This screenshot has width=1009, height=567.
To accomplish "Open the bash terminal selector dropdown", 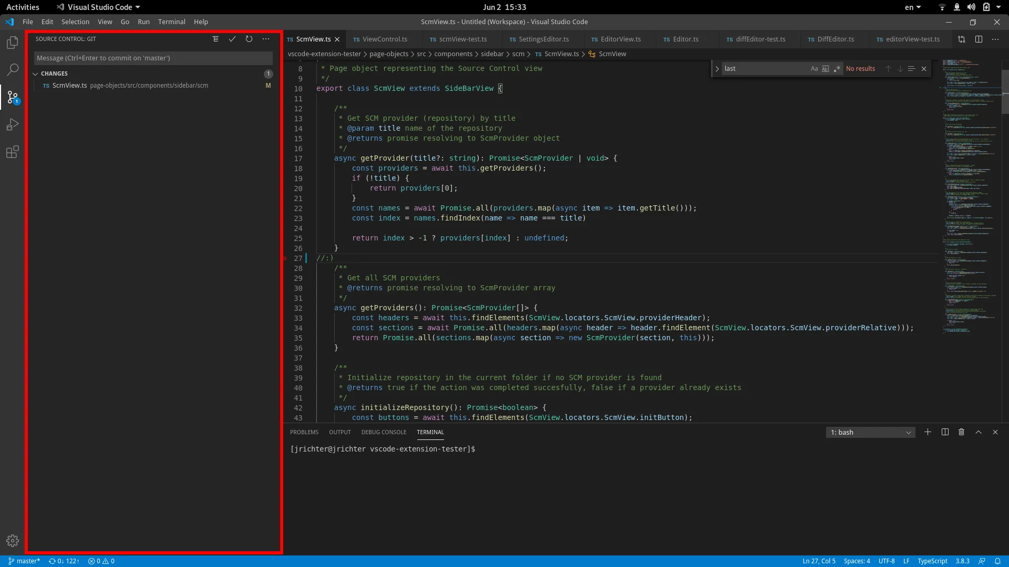I will coord(870,432).
